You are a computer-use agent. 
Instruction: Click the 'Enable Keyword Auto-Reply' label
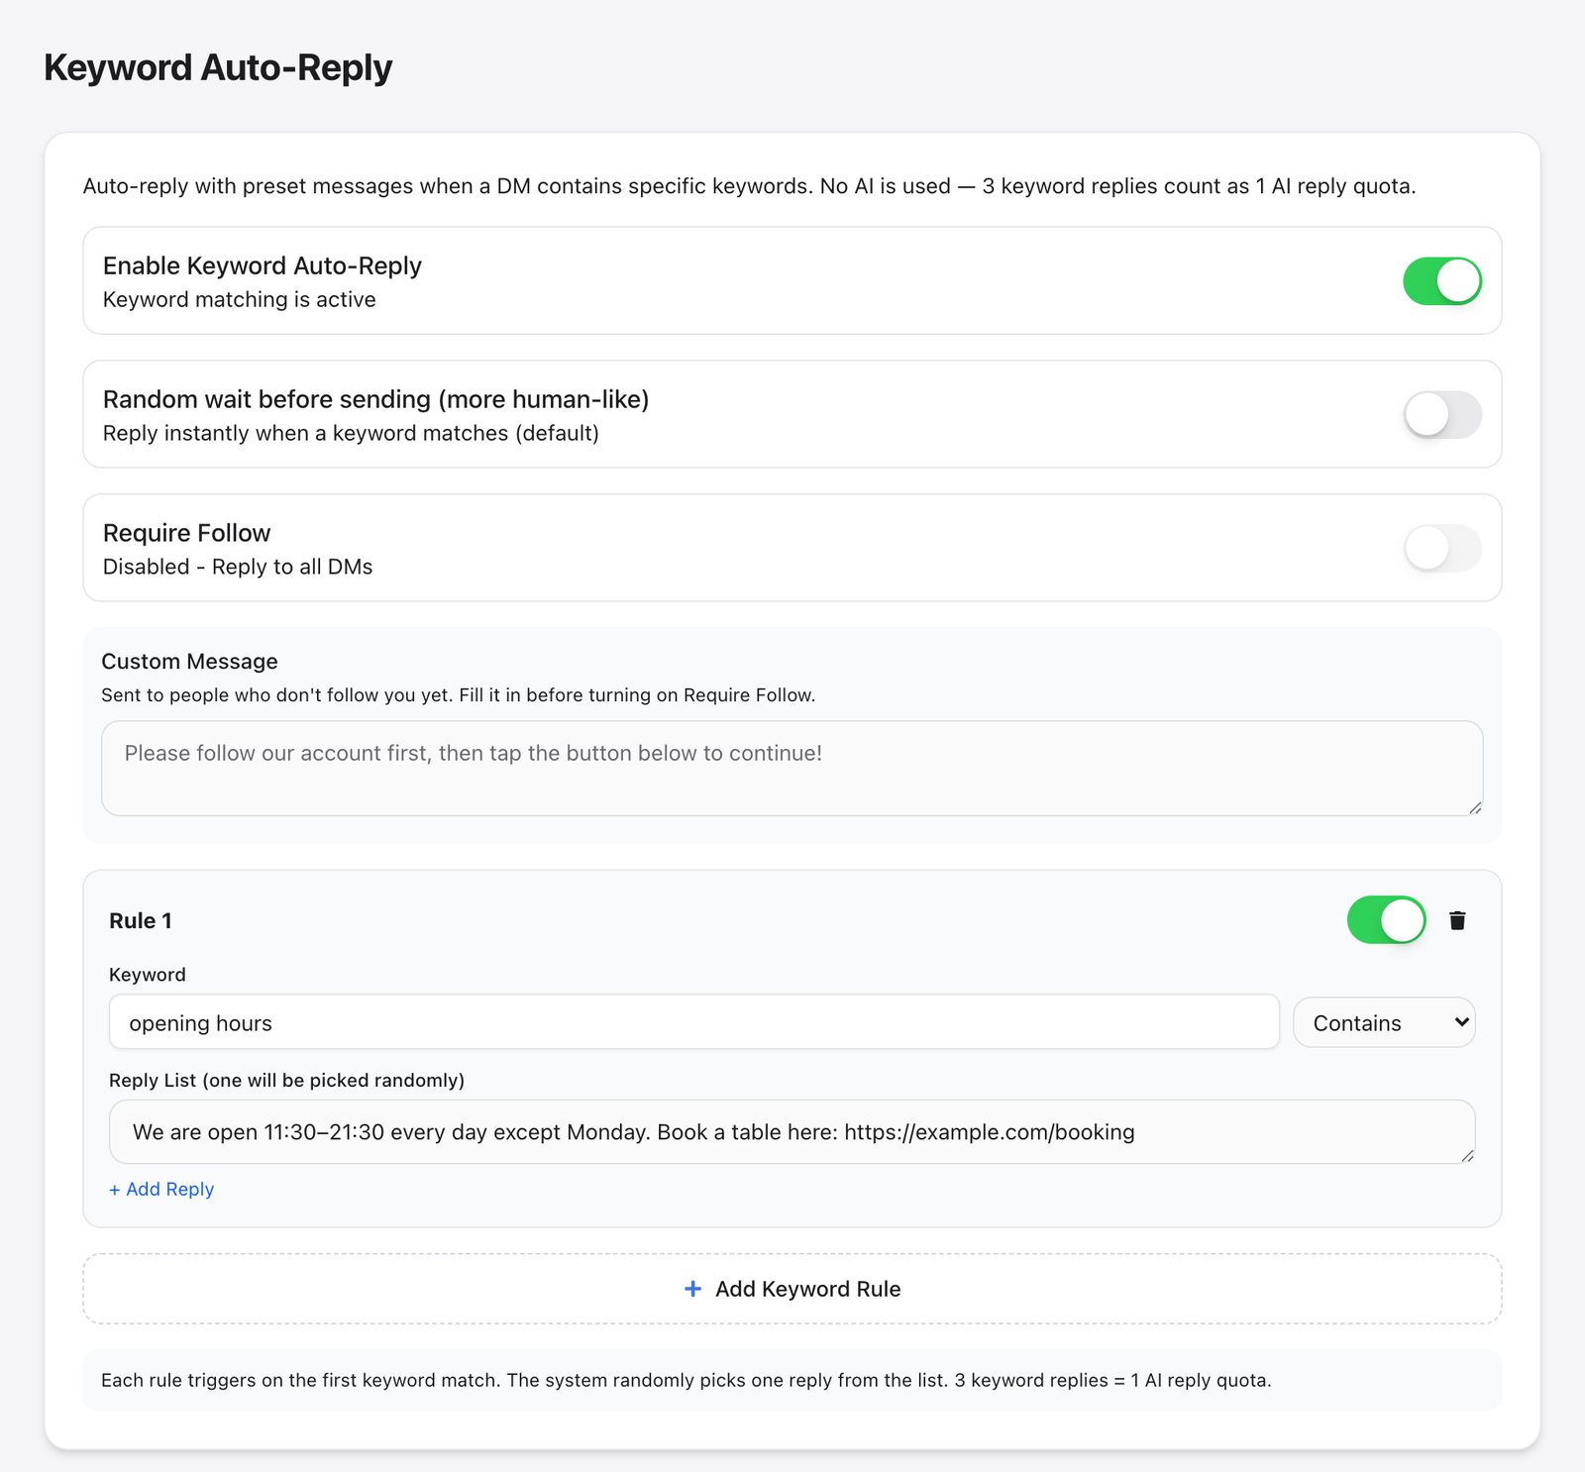click(x=263, y=265)
